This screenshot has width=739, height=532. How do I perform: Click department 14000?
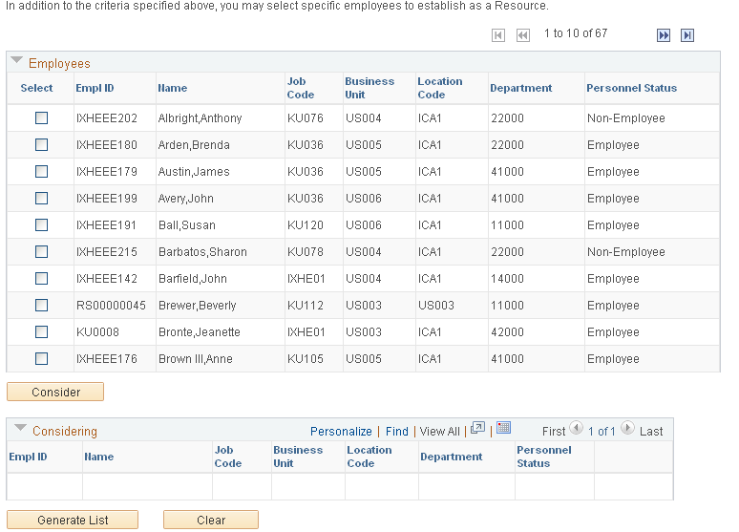(507, 279)
